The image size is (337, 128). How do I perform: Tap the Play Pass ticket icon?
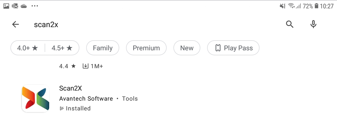[x=218, y=48]
